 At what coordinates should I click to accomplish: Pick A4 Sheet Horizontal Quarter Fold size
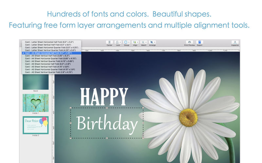point(52,58)
